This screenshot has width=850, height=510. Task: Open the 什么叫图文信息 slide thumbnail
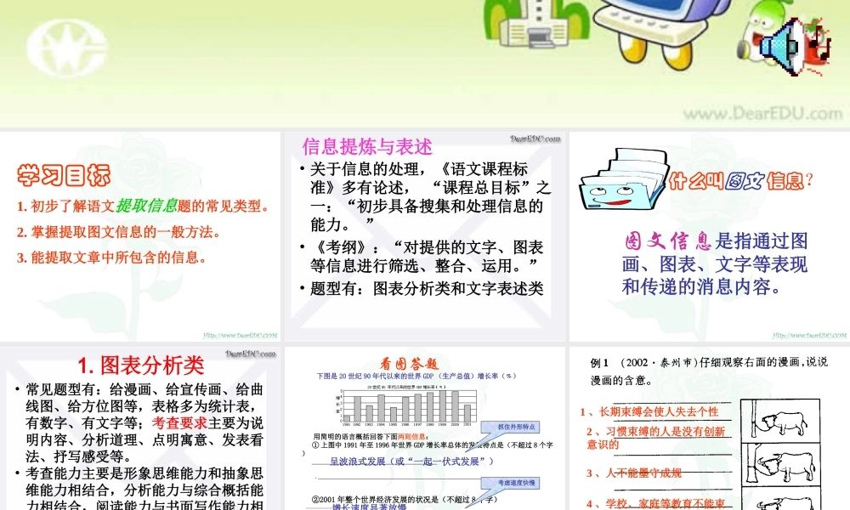click(710, 236)
